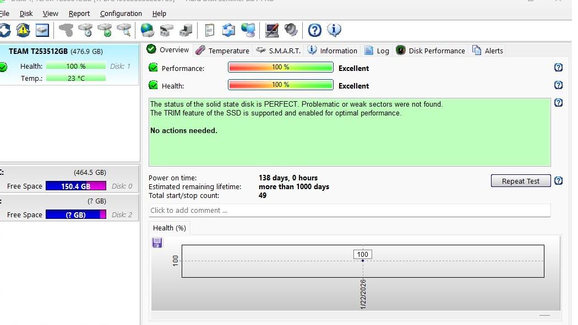Click the help icon beside Repeat Test
This screenshot has height=325, width=578.
point(558,181)
